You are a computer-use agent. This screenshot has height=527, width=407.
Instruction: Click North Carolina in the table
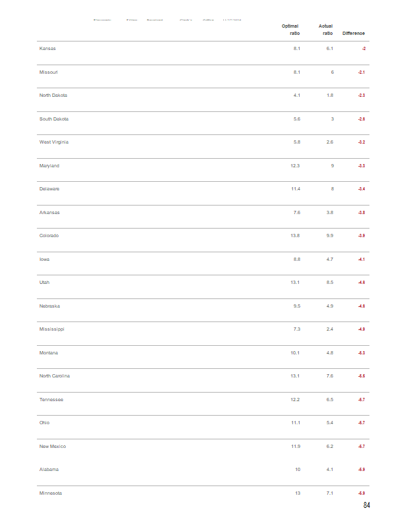click(x=55, y=375)
